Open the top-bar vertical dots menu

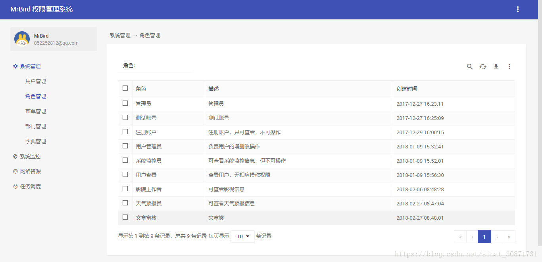point(518,9)
